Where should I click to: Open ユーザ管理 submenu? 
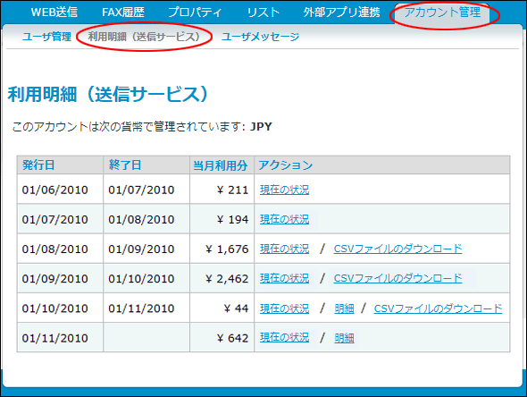(46, 37)
